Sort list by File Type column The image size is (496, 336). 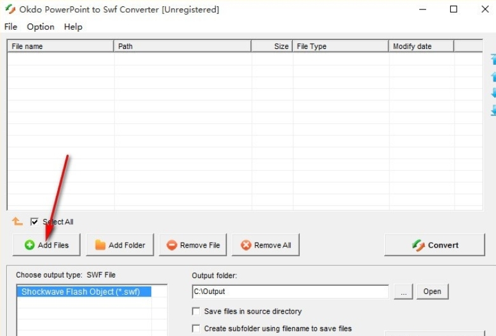(x=340, y=46)
